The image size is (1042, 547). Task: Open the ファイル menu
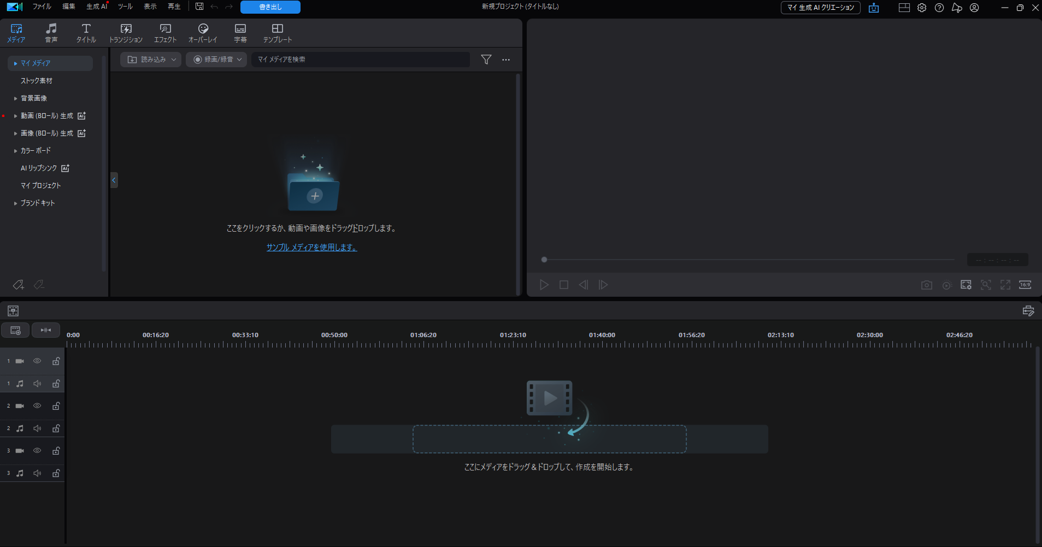click(x=42, y=7)
